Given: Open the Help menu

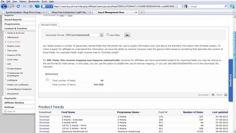Looking at the screenshot, I should [52, 1].
